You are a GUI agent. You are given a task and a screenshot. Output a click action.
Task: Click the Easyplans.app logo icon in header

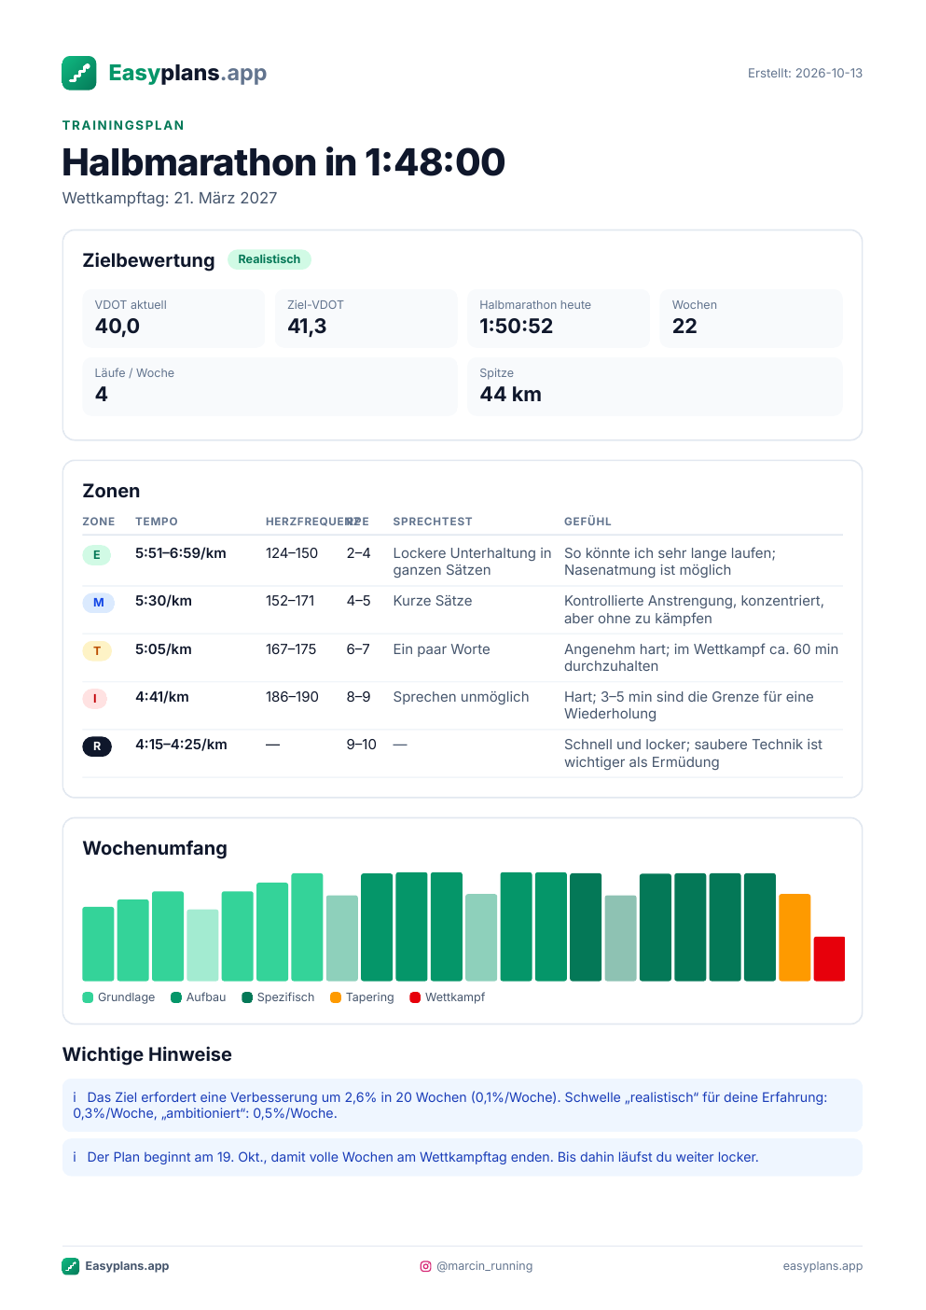tap(79, 73)
